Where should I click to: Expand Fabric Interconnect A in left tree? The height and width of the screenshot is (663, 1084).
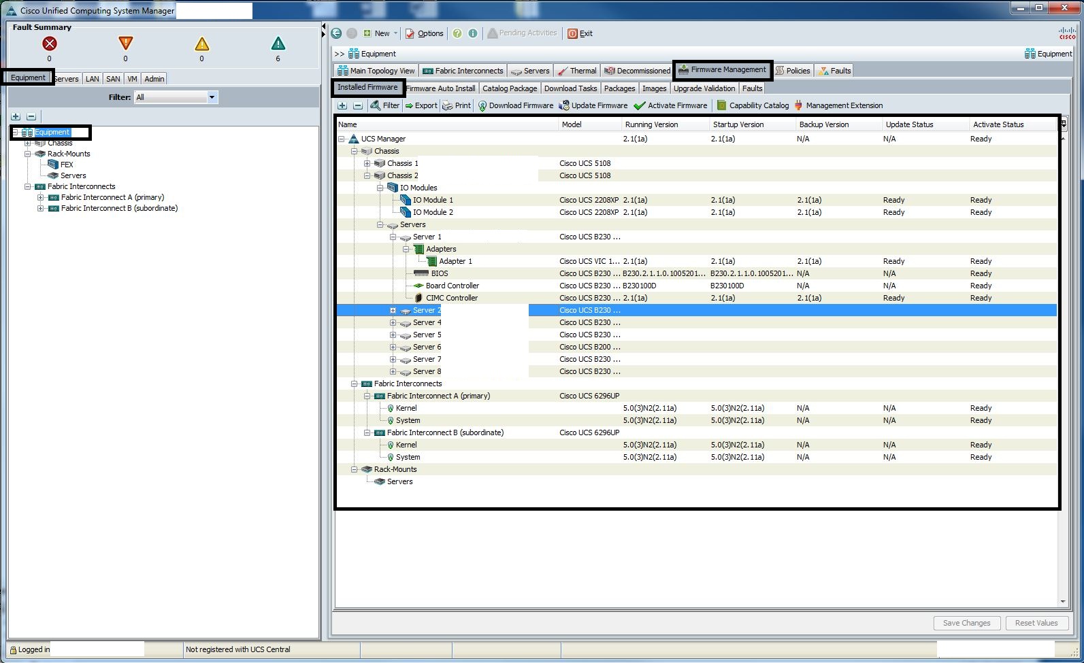click(40, 198)
